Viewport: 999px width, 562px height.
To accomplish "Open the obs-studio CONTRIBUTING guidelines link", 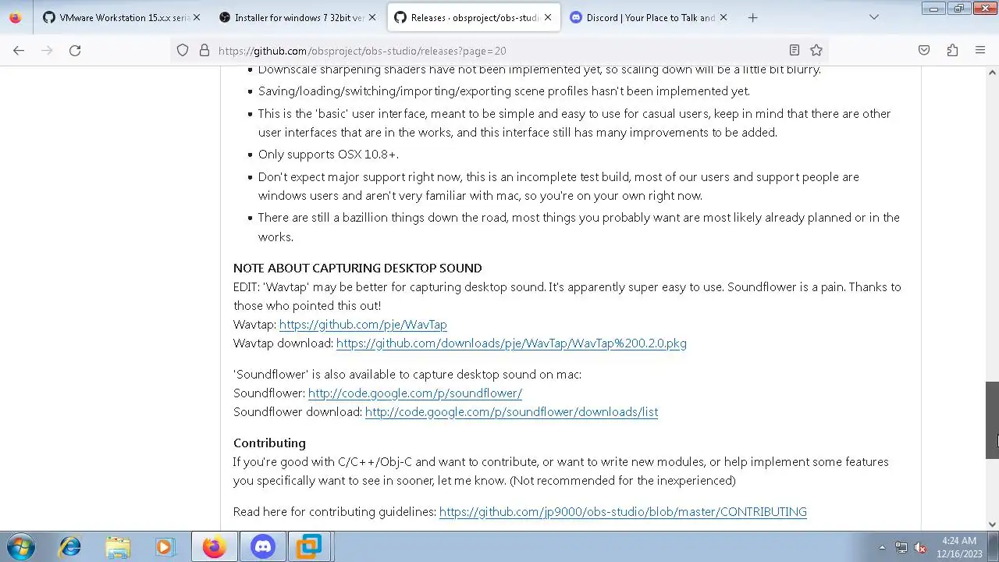I will pos(623,511).
